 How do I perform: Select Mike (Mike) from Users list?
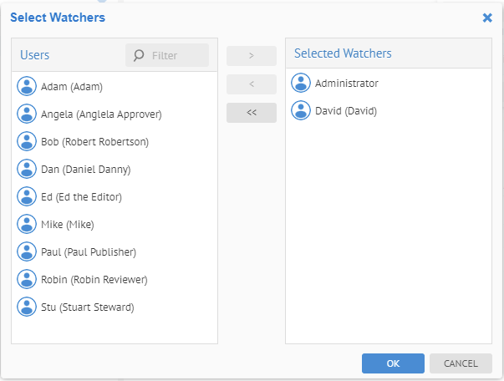[x=67, y=224]
